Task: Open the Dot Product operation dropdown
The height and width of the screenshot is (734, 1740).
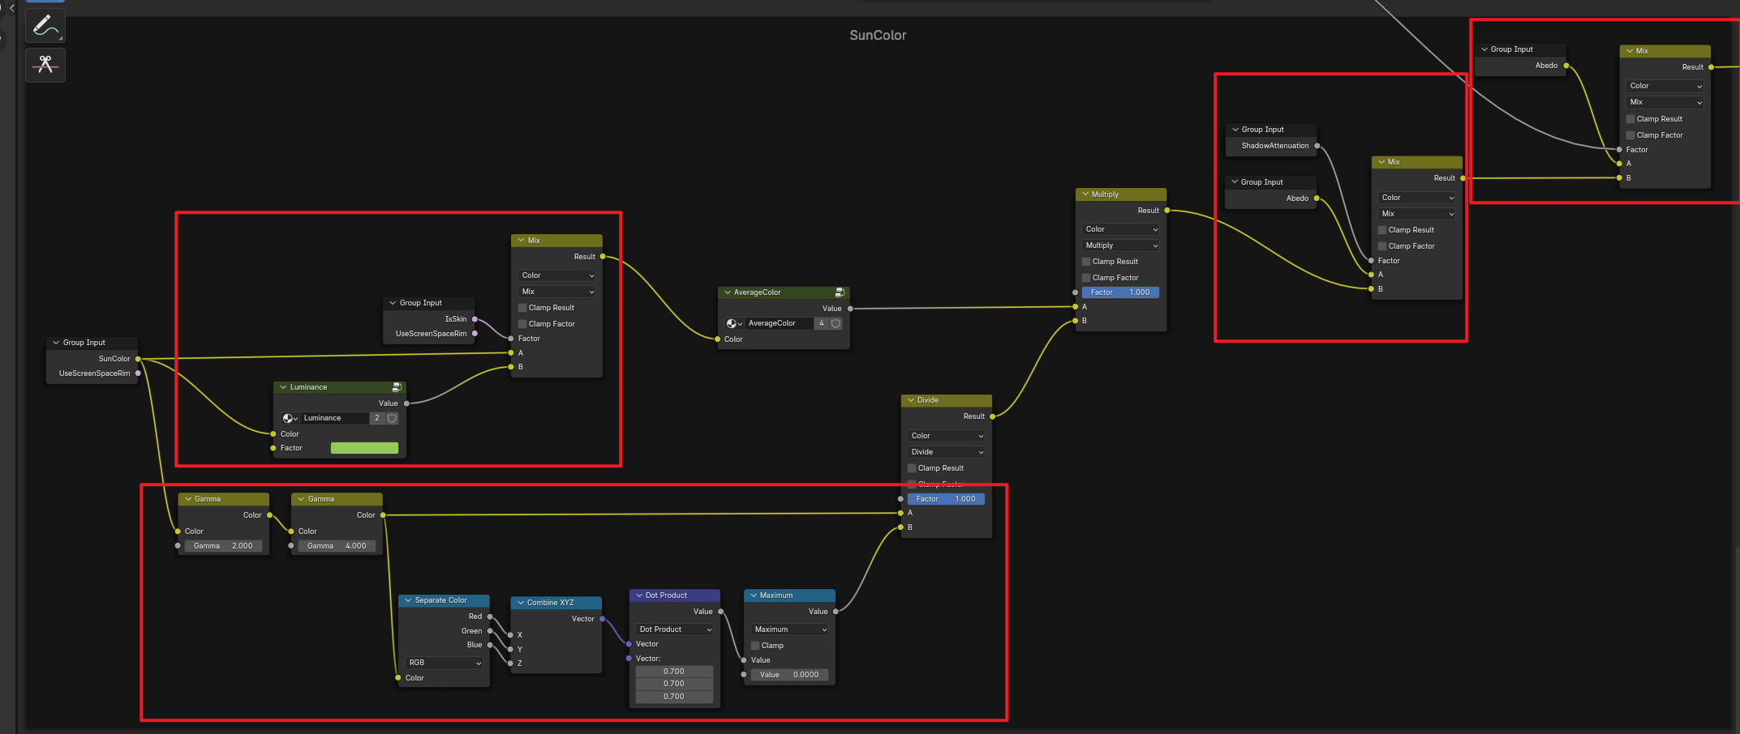Action: coord(674,629)
